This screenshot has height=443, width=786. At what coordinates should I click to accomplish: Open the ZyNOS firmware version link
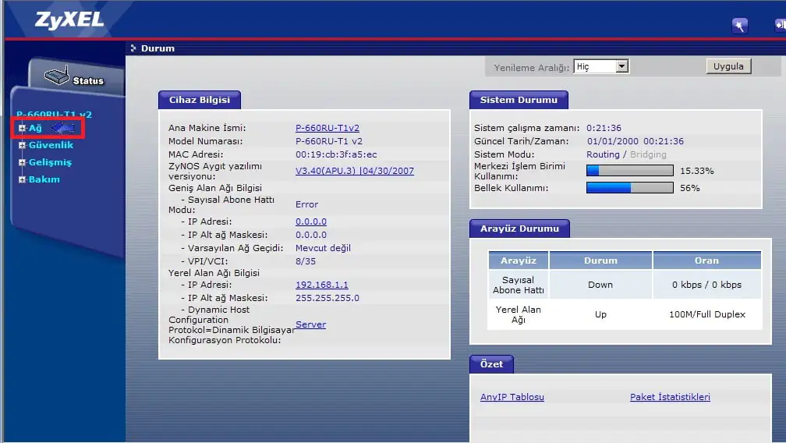[x=354, y=171]
